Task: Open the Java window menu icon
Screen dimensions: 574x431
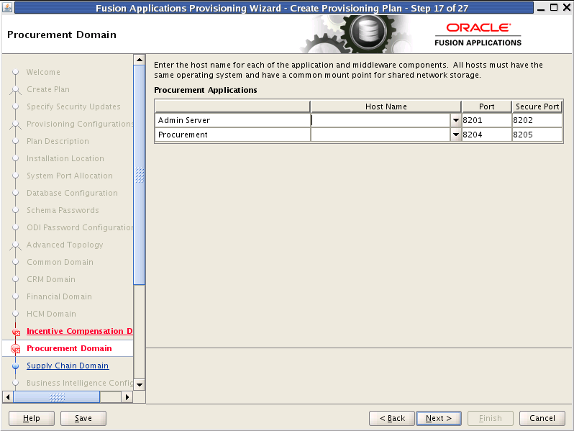Action: 7,7
